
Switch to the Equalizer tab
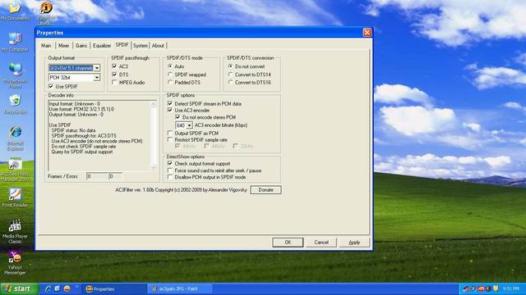tap(102, 46)
